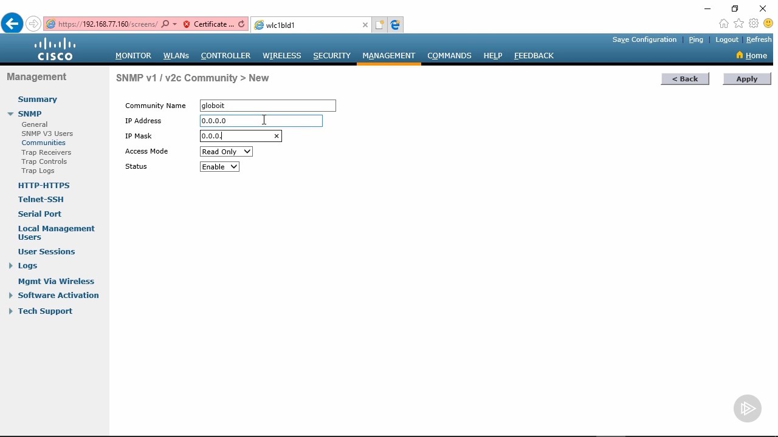Click the Apply button
This screenshot has width=778, height=437.
(746, 79)
